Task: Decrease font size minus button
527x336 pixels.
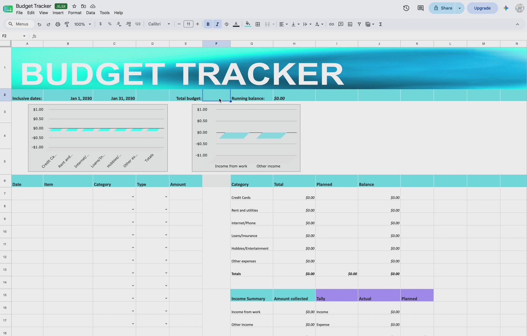Action: (x=179, y=24)
